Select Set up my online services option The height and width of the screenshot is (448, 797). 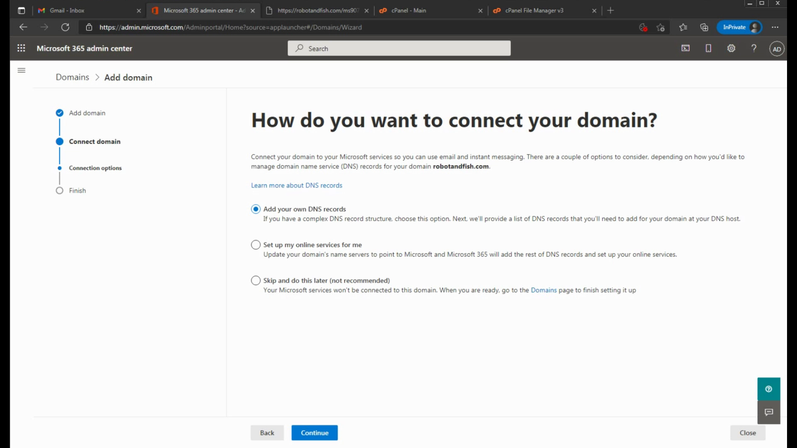(x=256, y=245)
